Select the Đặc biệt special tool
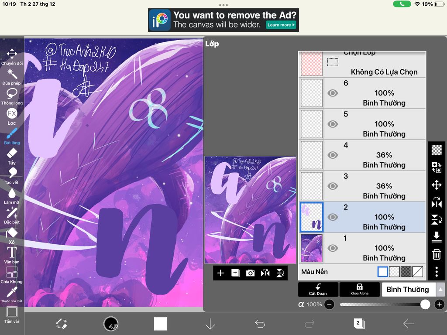This screenshot has width=447, height=335. tap(12, 216)
